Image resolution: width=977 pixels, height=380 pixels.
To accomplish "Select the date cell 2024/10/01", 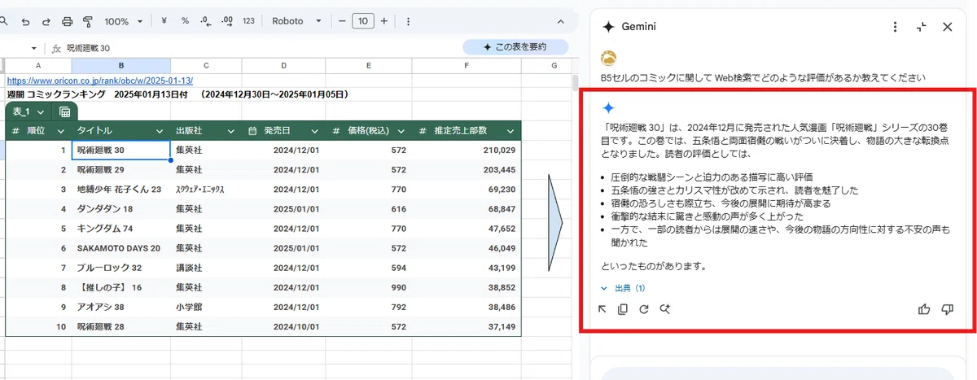I will pyautogui.click(x=283, y=326).
